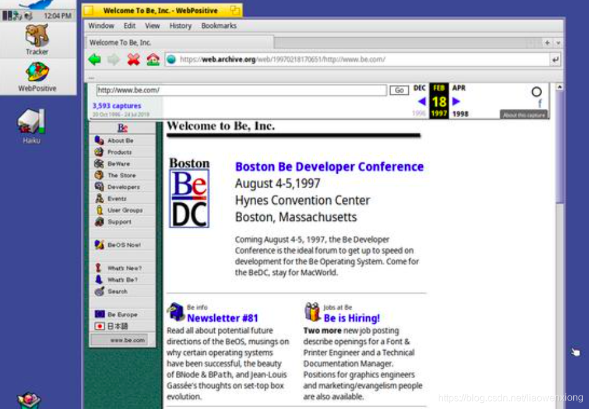Open a new tab with plus button
Viewport: 589px width, 409px height.
pyautogui.click(x=547, y=43)
